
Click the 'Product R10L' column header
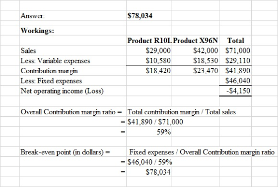(149, 41)
